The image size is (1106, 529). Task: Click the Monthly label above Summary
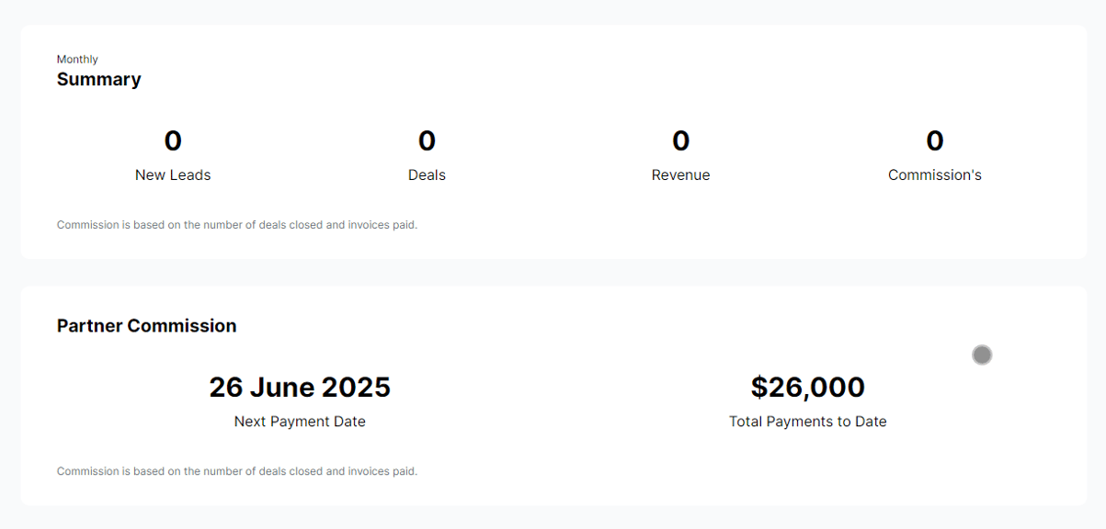click(x=77, y=60)
